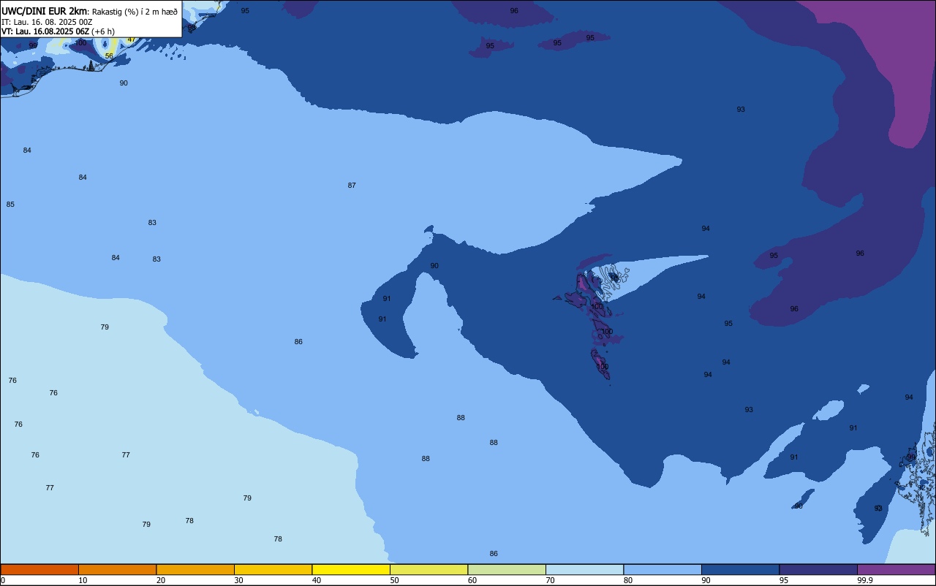This screenshot has width=936, height=586.
Task: Click the dark orange 0–10 legend swatch
Action: (x=39, y=569)
